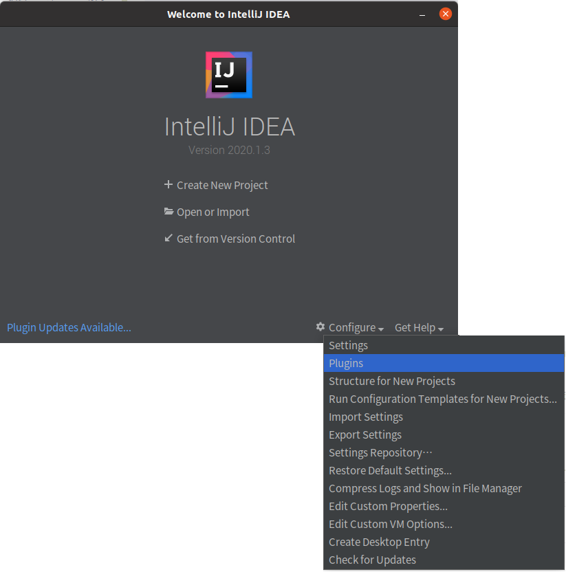Create New Project
Image resolution: width=566 pixels, height=572 pixels.
(x=222, y=186)
